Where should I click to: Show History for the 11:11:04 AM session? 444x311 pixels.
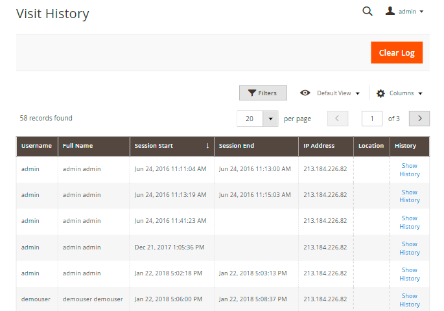tap(409, 170)
